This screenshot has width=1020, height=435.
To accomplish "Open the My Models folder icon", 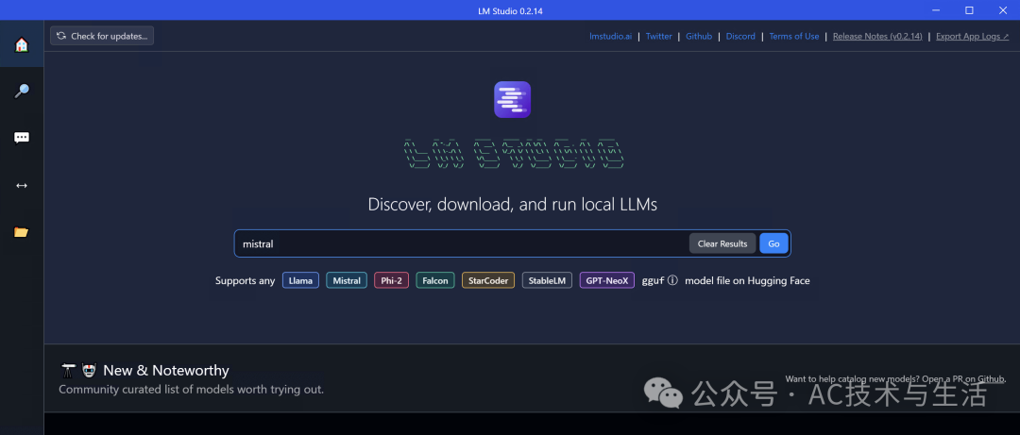I will pos(22,232).
